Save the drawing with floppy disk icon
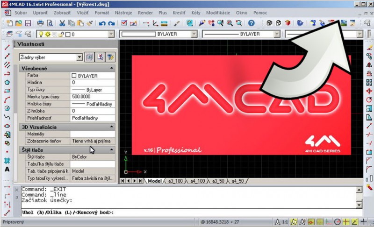 [28, 23]
